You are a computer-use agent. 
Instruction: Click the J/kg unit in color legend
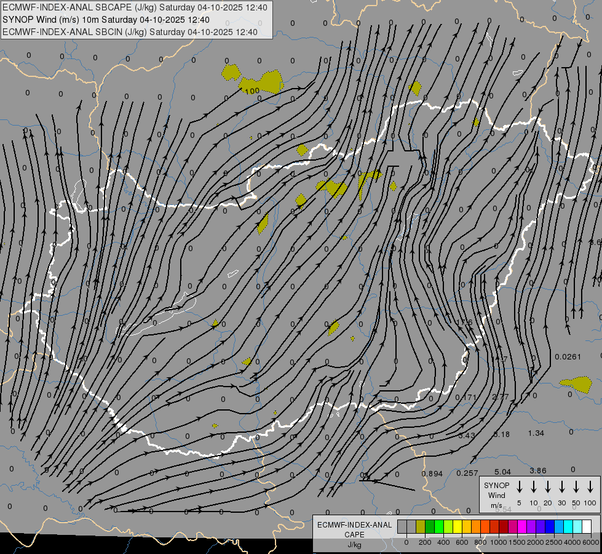(354, 545)
